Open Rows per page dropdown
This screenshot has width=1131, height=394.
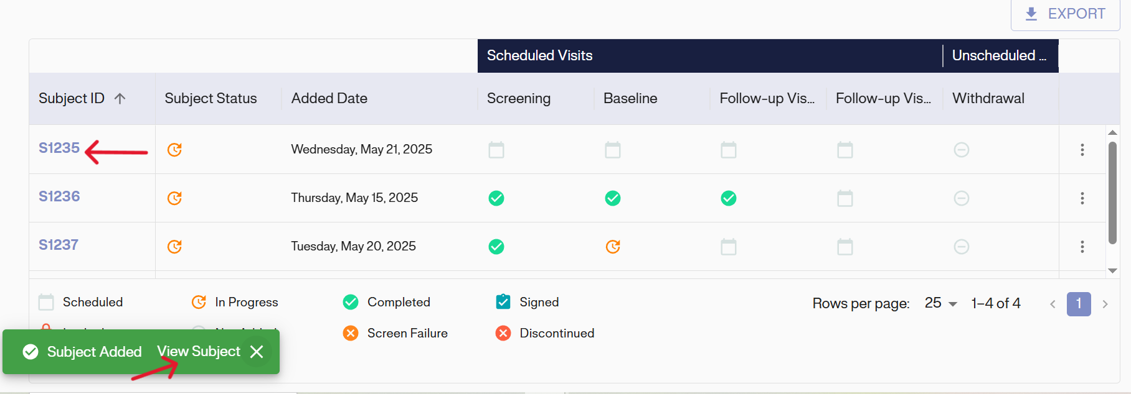click(x=941, y=303)
